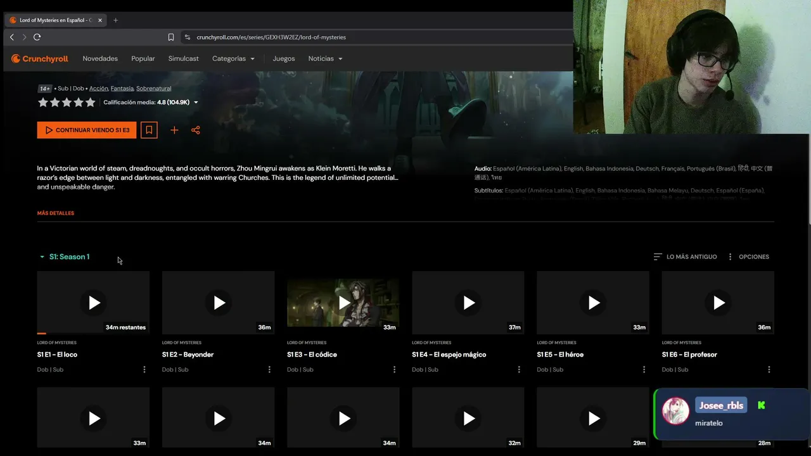Click the Josee_rbls username in the alert
Viewport: 811px width, 456px height.
pos(721,406)
